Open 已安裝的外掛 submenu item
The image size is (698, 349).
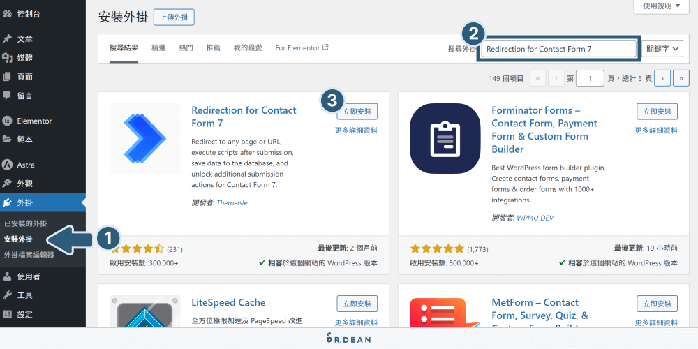[x=25, y=223]
